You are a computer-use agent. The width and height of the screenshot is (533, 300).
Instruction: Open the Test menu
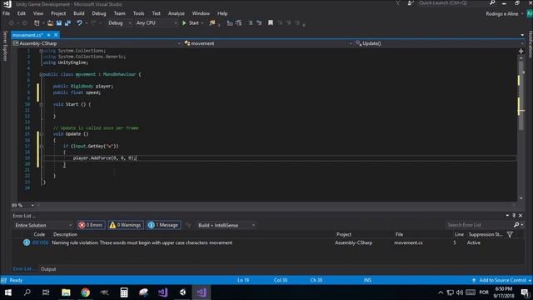pyautogui.click(x=156, y=13)
